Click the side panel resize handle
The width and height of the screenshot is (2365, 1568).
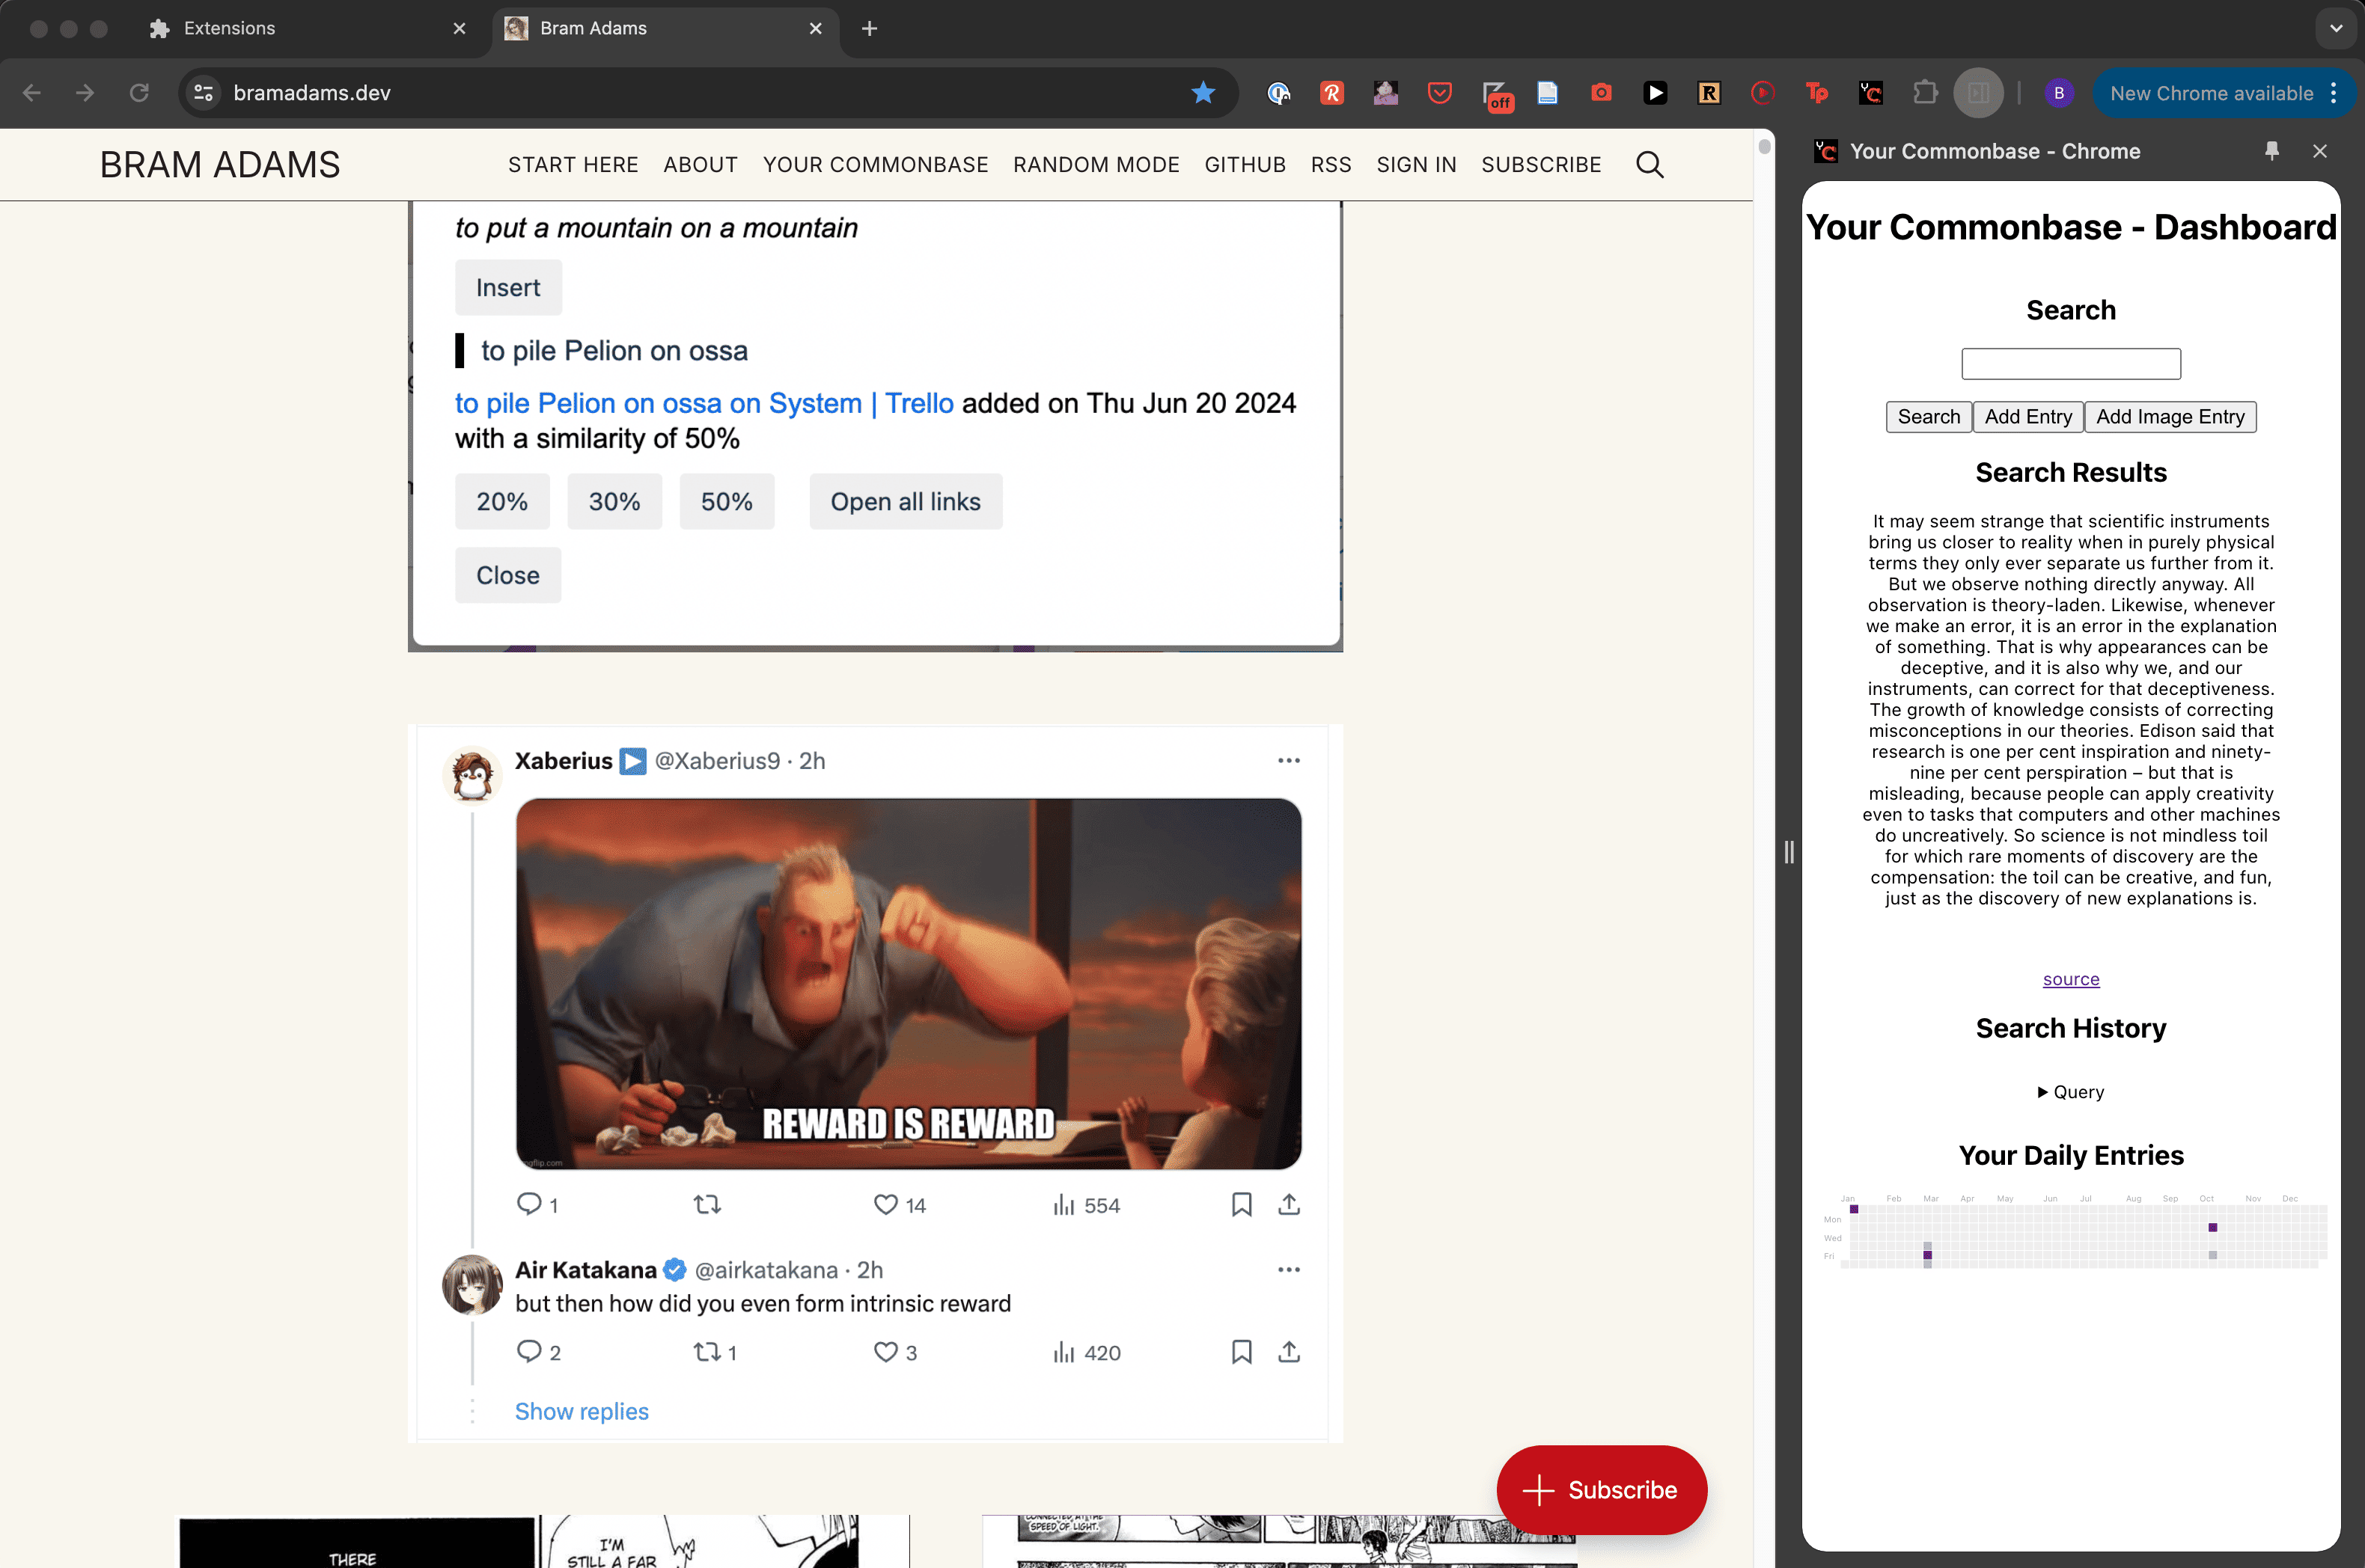click(1789, 852)
